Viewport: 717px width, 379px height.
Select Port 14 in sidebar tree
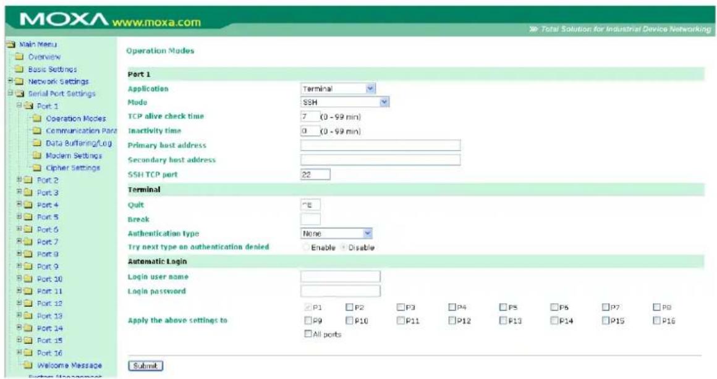[49, 328]
